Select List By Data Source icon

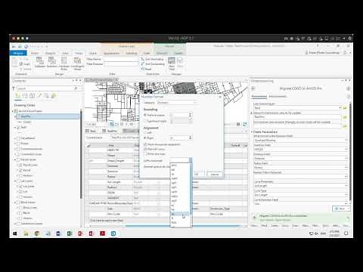(x=25, y=95)
